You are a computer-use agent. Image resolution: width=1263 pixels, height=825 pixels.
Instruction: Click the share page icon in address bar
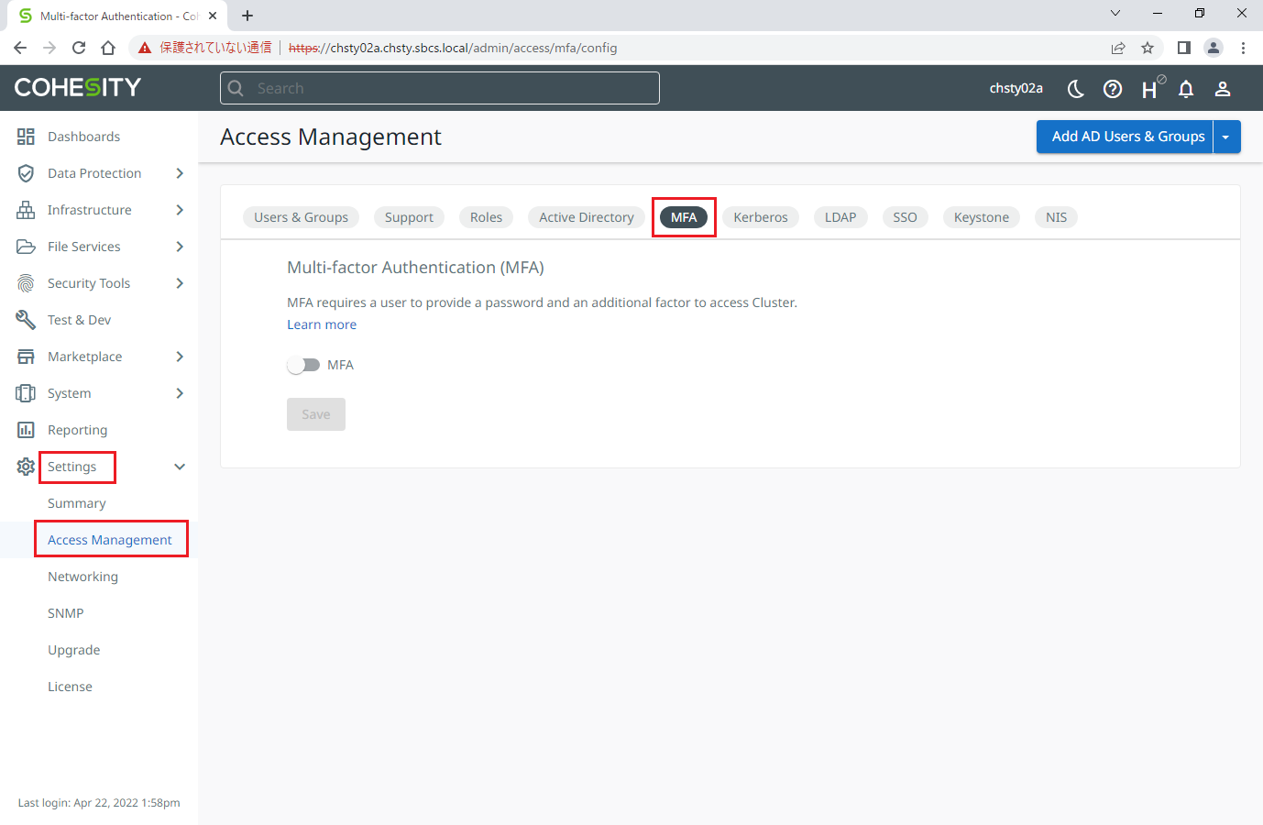(x=1118, y=48)
